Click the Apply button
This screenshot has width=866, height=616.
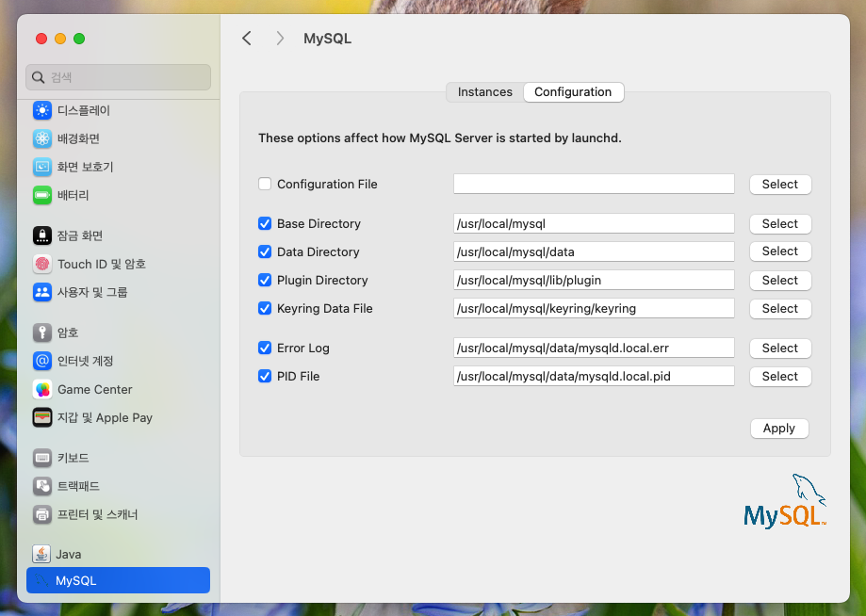(779, 429)
